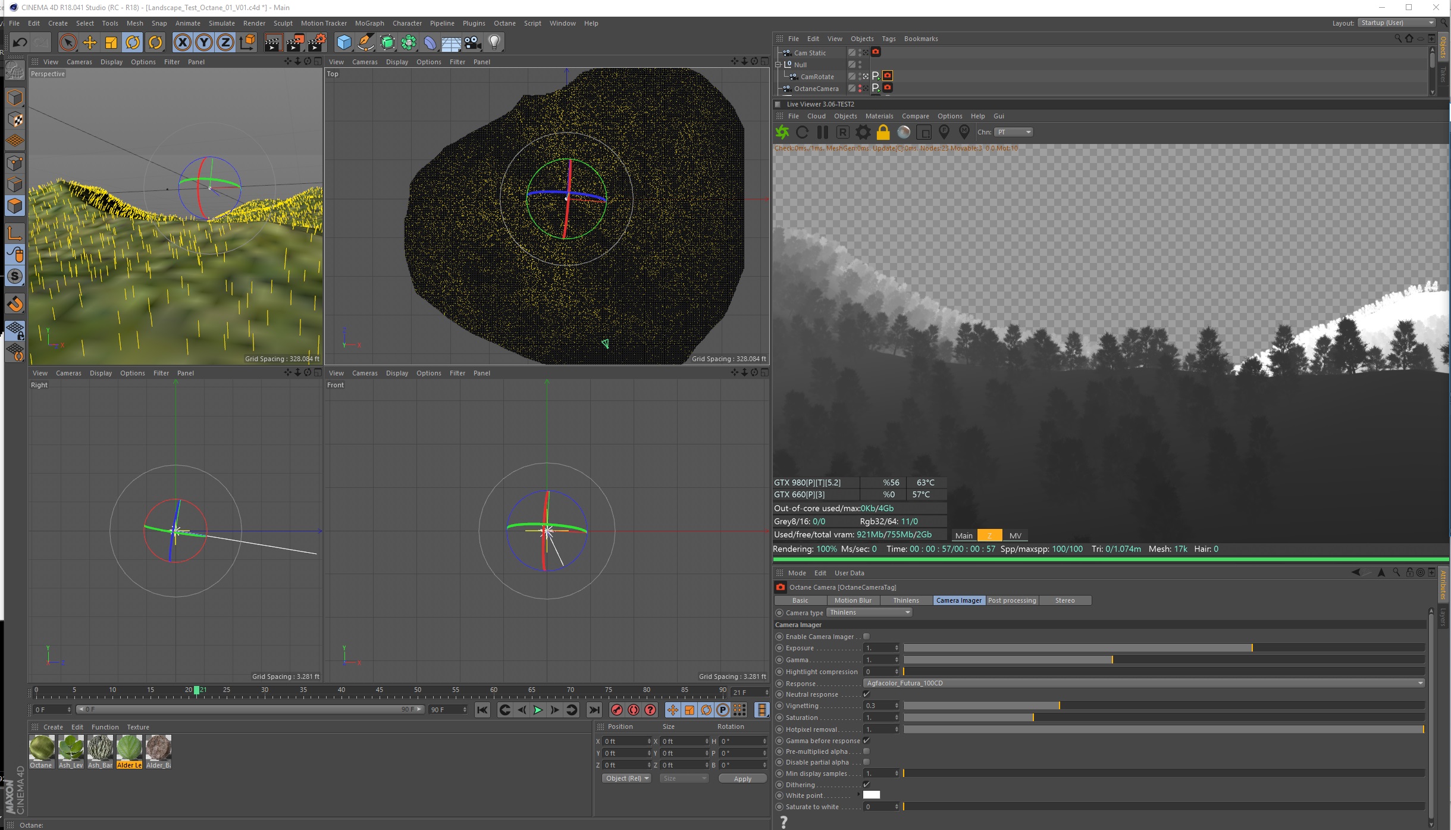Toggle Dithering checkbox
The image size is (1451, 830).
coord(866,785)
